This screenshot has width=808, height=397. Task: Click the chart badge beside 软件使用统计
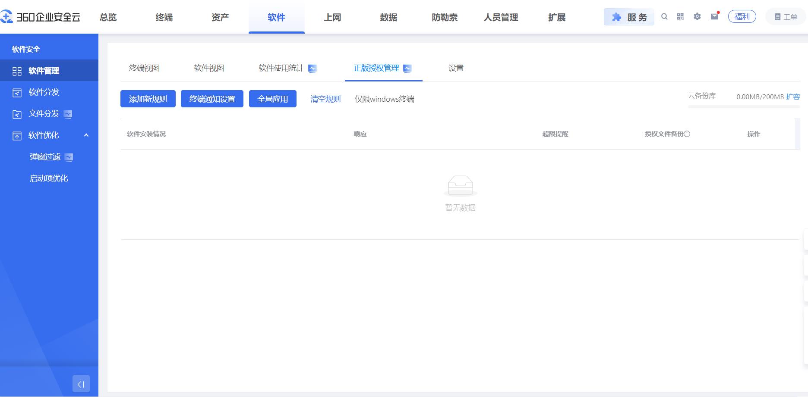pyautogui.click(x=312, y=69)
